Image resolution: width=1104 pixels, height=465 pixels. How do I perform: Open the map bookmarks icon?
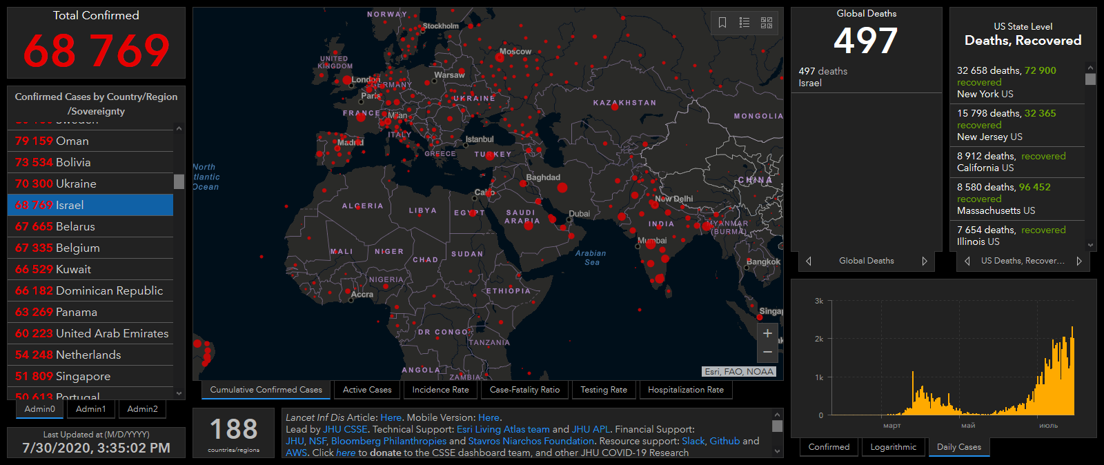722,23
